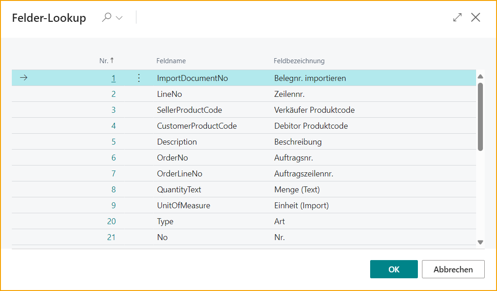
Task: Open field number link 1
Action: click(x=113, y=78)
